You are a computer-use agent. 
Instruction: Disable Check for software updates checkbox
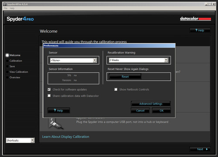(49, 89)
